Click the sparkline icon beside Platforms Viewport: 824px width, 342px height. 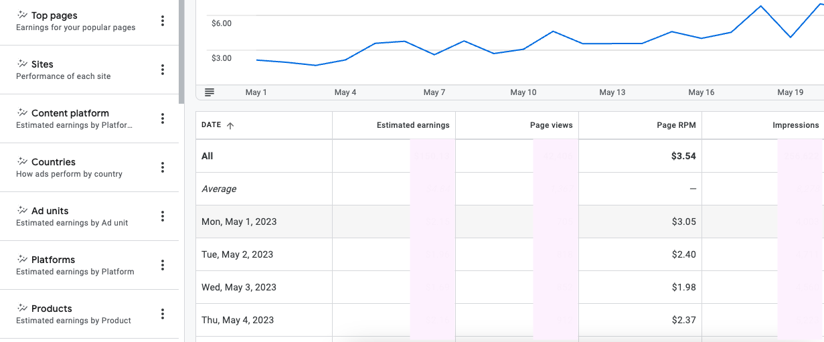tap(22, 259)
